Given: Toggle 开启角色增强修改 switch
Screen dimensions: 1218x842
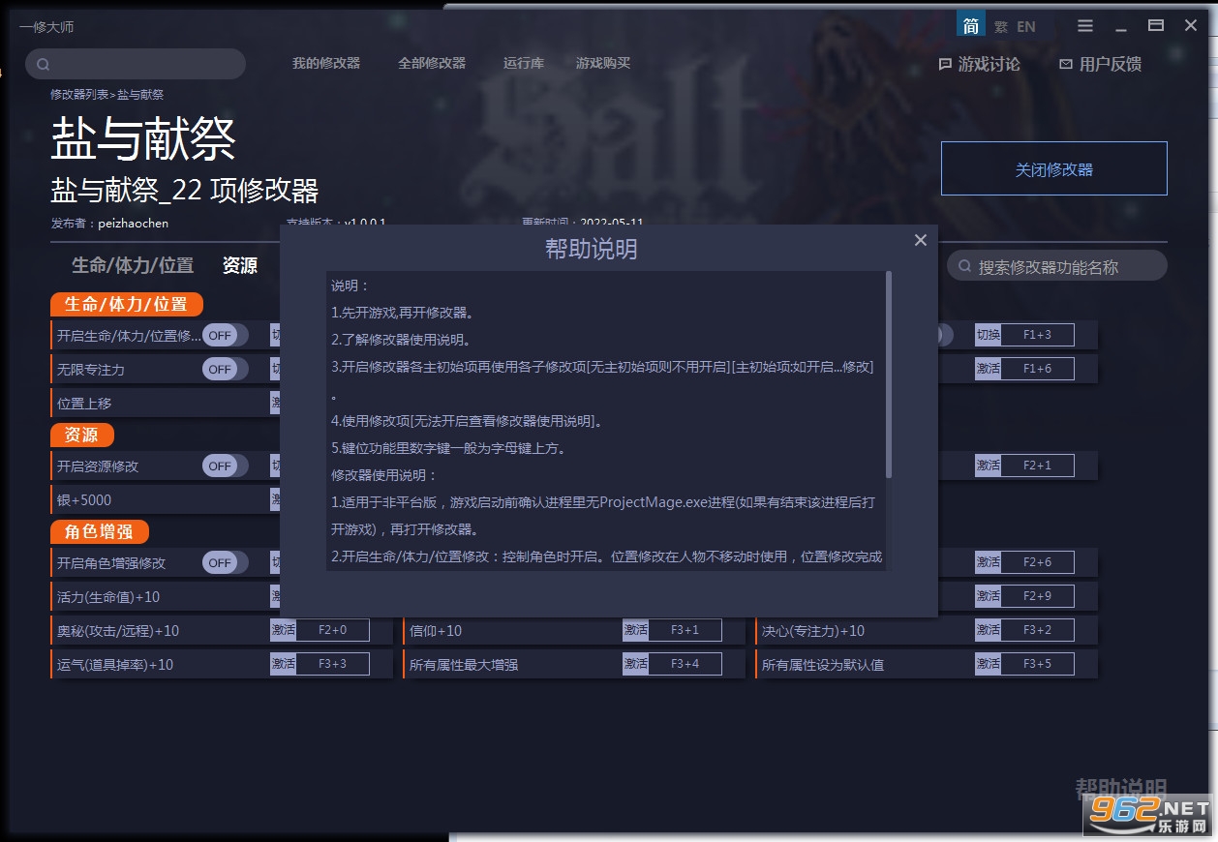Looking at the screenshot, I should point(225,562).
